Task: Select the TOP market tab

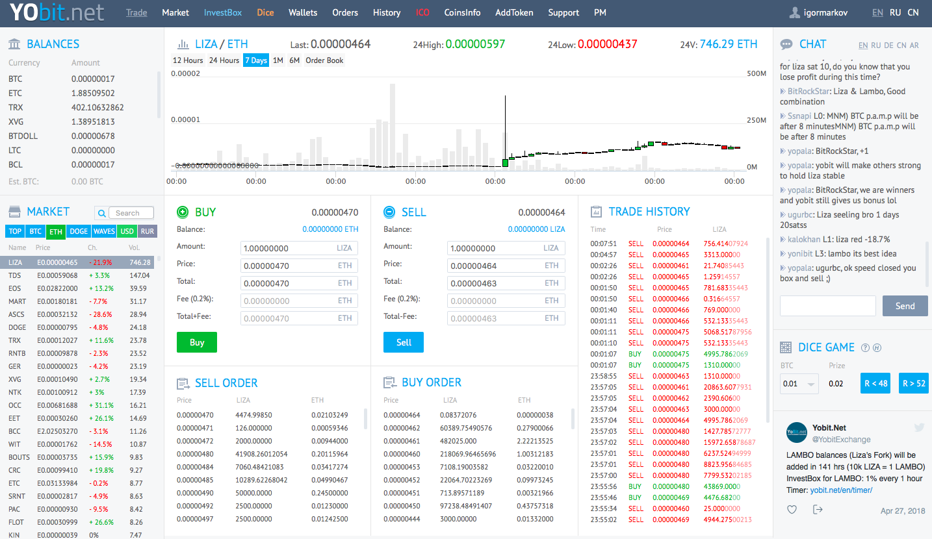Action: click(15, 231)
